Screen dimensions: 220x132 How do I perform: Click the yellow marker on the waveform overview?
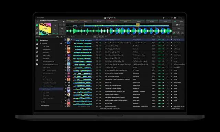137,25
